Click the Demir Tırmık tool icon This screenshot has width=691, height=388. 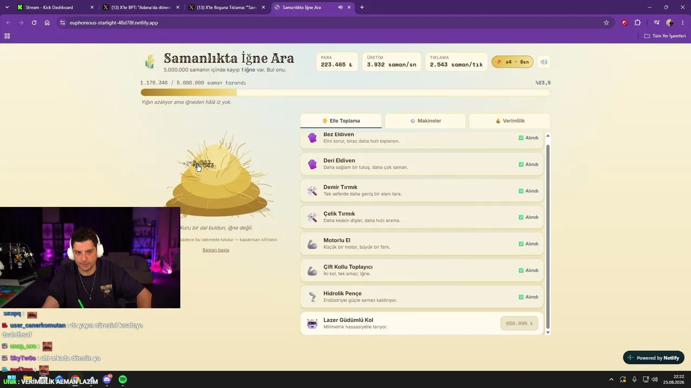pos(312,191)
